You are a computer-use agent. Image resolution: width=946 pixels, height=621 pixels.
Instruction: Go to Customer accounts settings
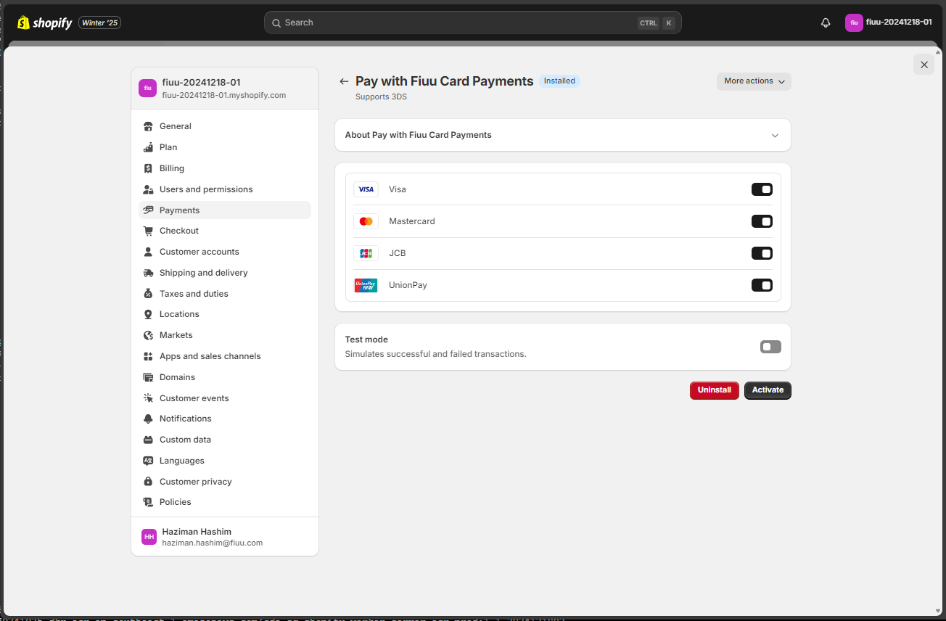click(225, 252)
